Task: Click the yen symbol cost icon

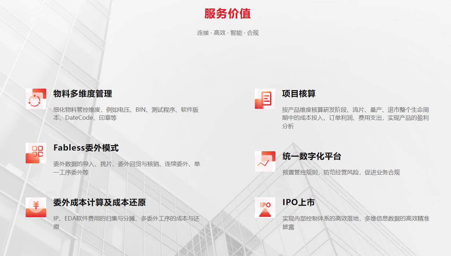Action: pyautogui.click(x=36, y=207)
